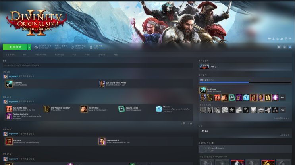The image size is (295, 165).
Task: Click the Anathema achievement in side panel
Action: 202,90
